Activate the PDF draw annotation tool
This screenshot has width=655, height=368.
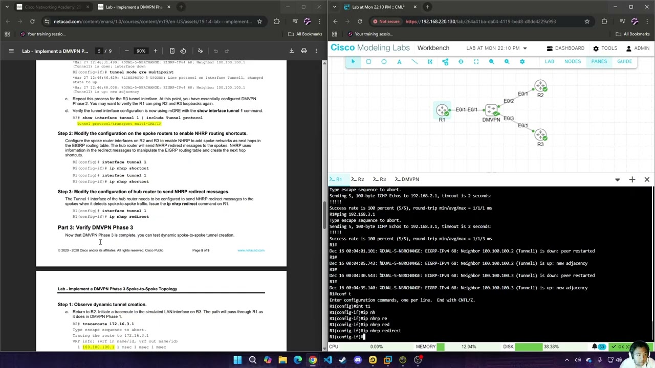tap(200, 51)
